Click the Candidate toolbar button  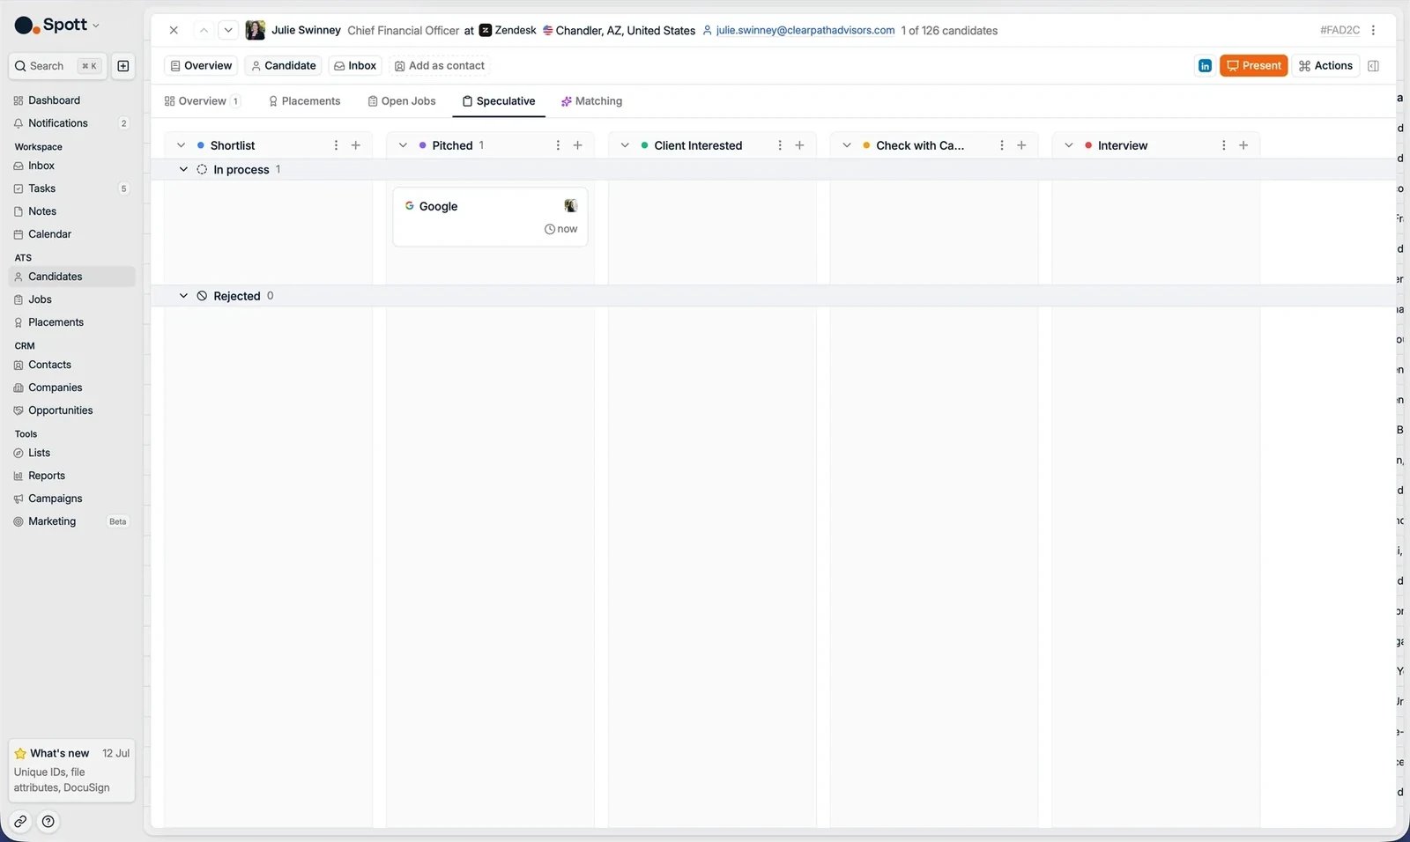pyautogui.click(x=284, y=66)
